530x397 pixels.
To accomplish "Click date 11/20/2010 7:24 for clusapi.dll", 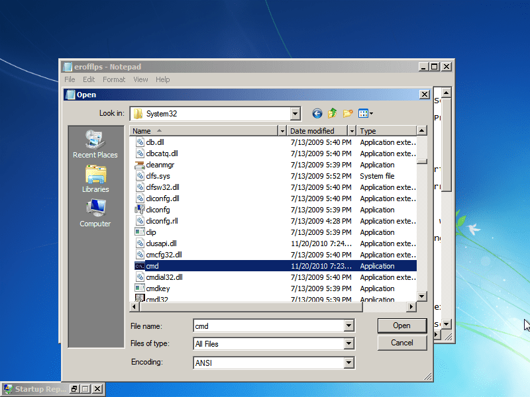I will tap(321, 243).
